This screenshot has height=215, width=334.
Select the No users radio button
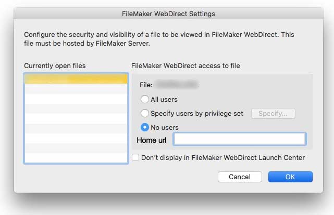click(144, 127)
